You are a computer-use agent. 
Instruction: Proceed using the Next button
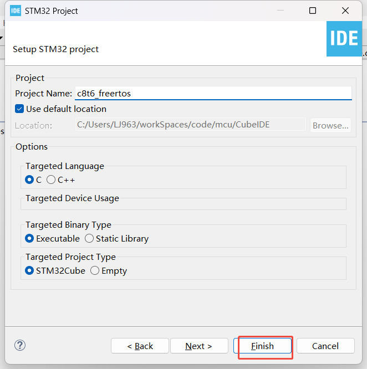point(198,346)
